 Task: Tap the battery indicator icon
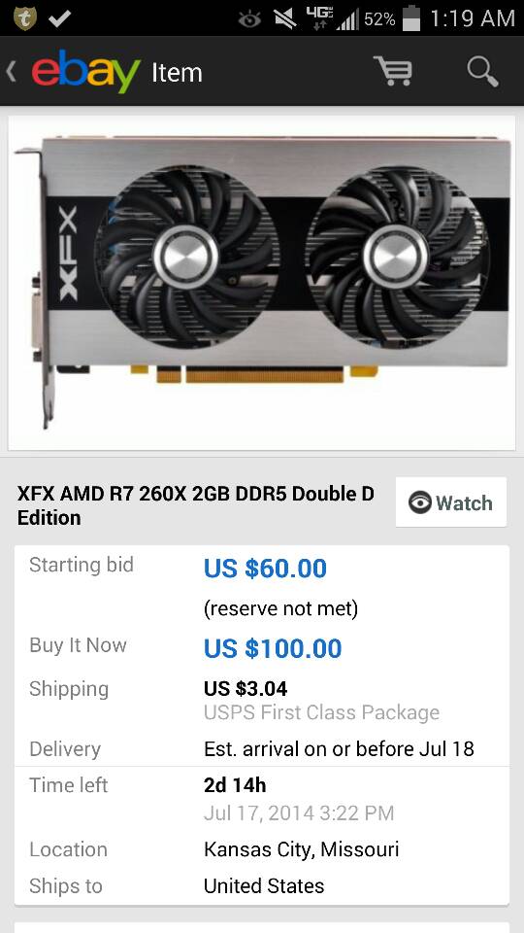click(x=411, y=17)
